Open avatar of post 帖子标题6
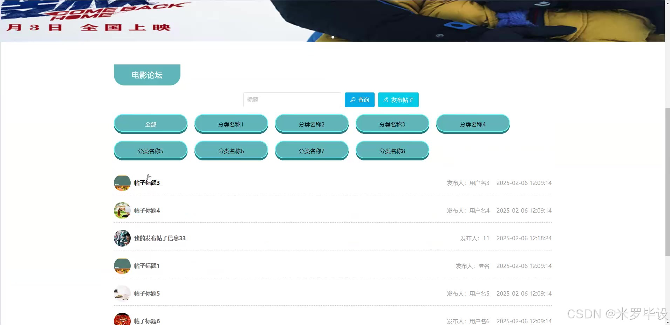The image size is (670, 325). point(122,319)
